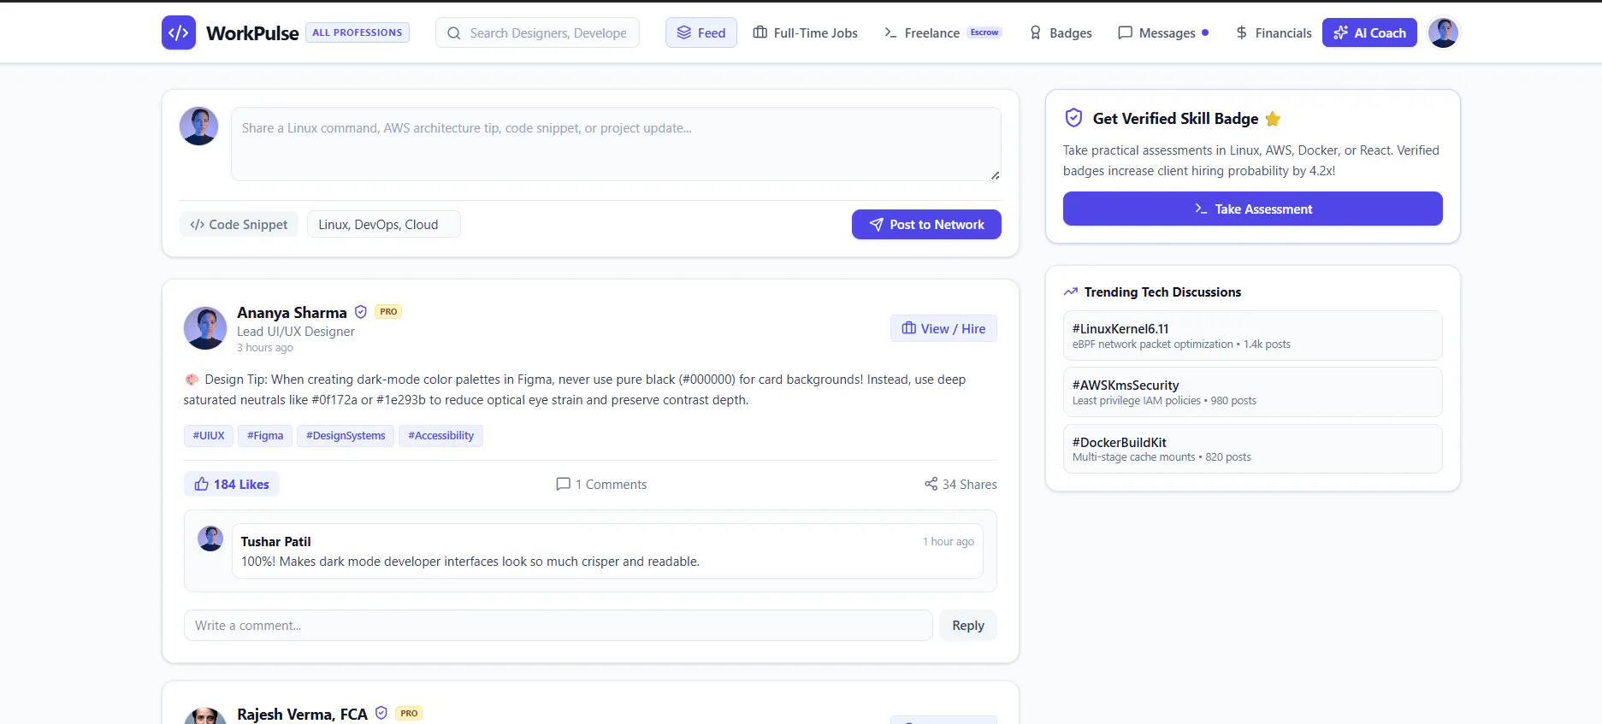Click your avatar in post composer
This screenshot has width=1602, height=724.
(198, 127)
